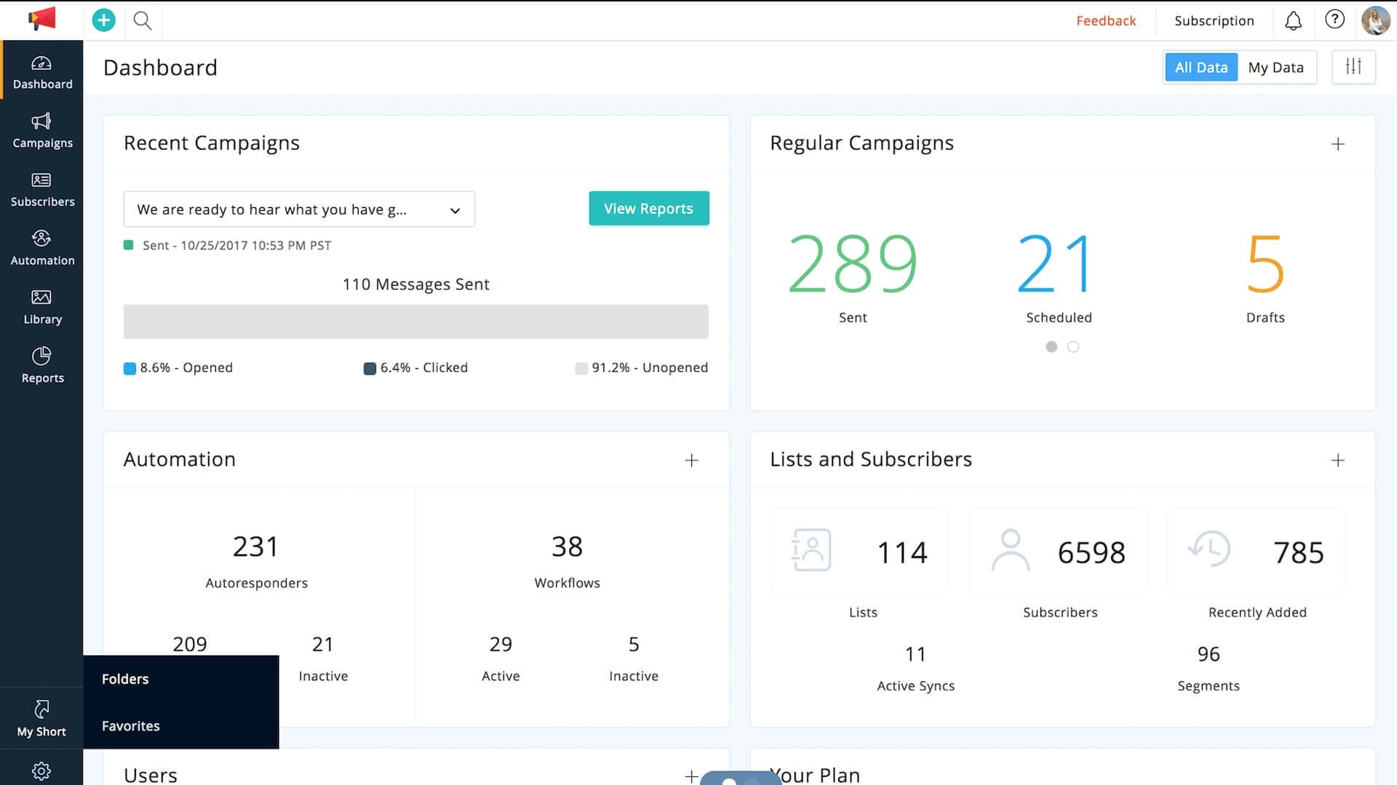Open dashboard customize sliders icon
Image resolution: width=1397 pixels, height=785 pixels.
pos(1353,67)
